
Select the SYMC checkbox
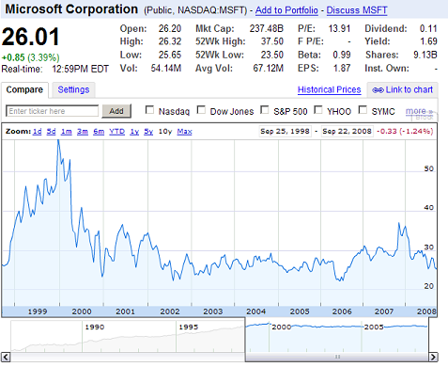click(363, 110)
